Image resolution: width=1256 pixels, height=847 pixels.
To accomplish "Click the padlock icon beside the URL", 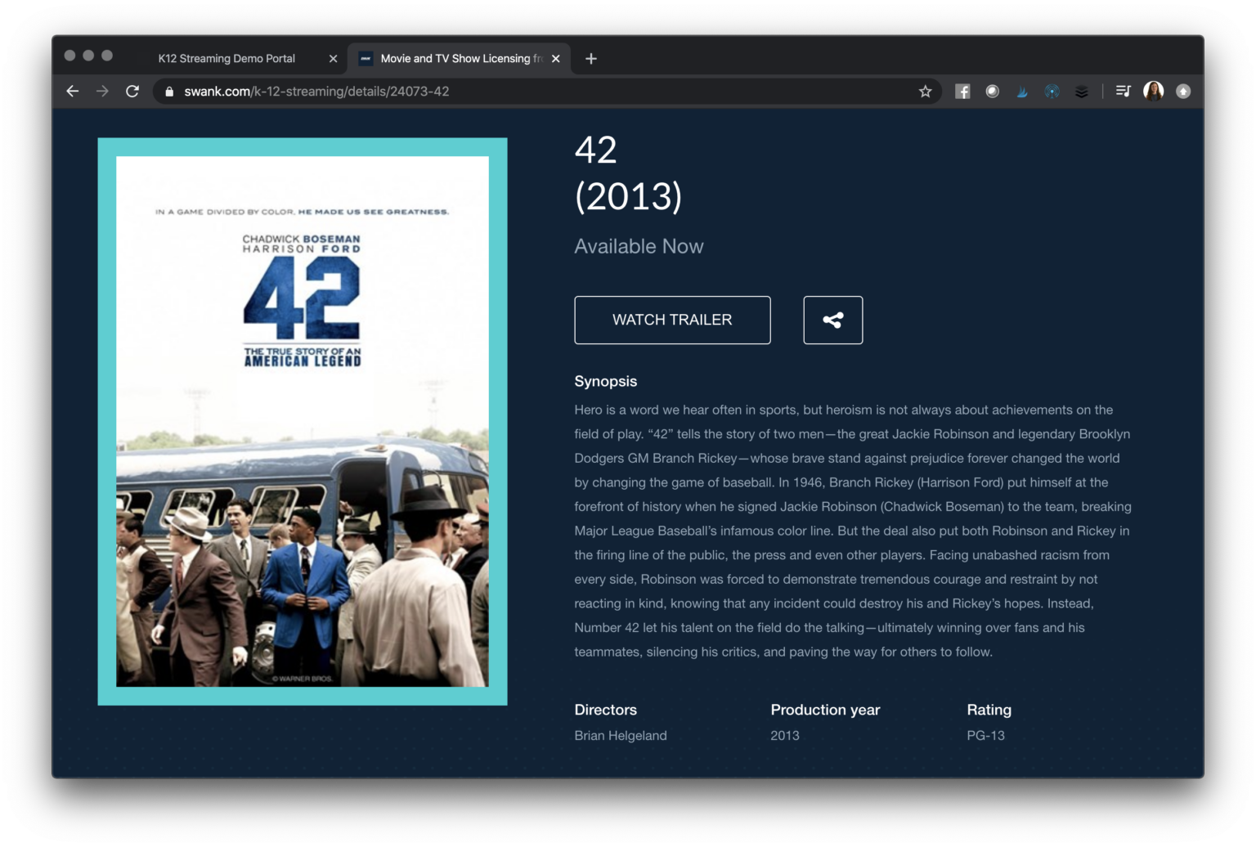I will pos(168,91).
